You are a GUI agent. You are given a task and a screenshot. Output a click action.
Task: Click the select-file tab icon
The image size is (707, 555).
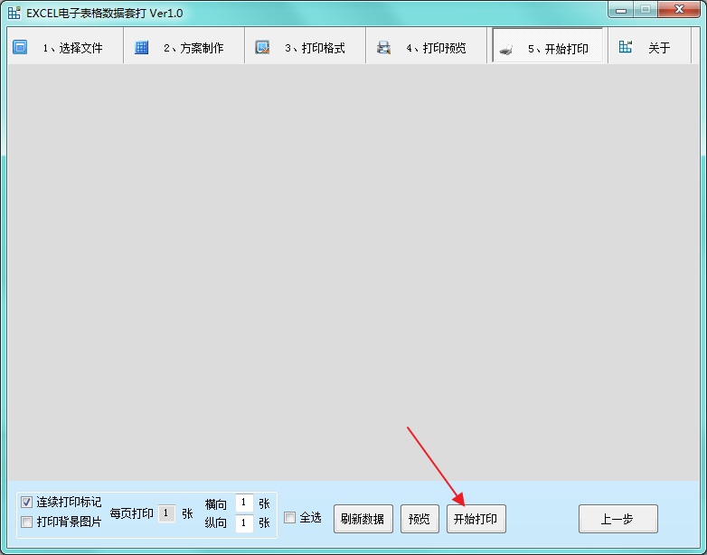click(x=20, y=47)
